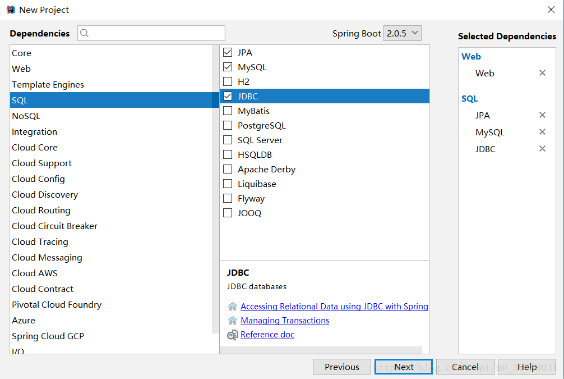Click the category list vertical scrollbar
The image size is (564, 379).
click(x=215, y=189)
